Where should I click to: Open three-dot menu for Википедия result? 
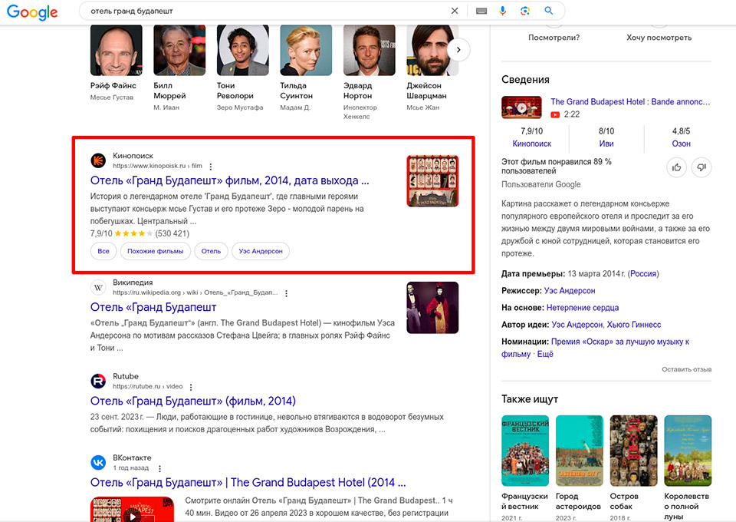point(286,293)
